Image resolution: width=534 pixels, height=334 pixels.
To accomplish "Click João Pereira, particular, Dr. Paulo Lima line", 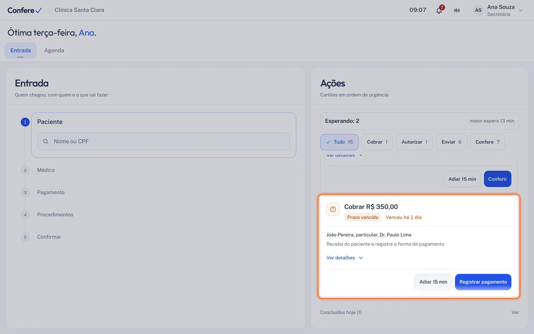I will coord(369,235).
